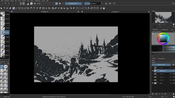Select the Ellipse shape tool
The height and width of the screenshot is (98, 175).
22,8
